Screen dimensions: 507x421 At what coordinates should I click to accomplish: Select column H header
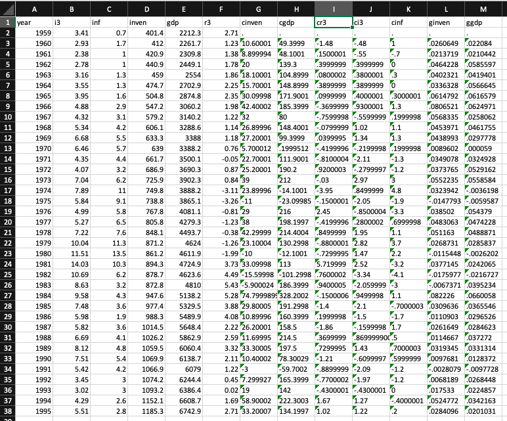[x=296, y=9]
